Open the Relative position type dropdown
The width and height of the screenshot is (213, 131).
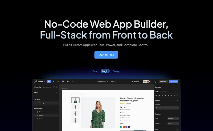[173, 119]
